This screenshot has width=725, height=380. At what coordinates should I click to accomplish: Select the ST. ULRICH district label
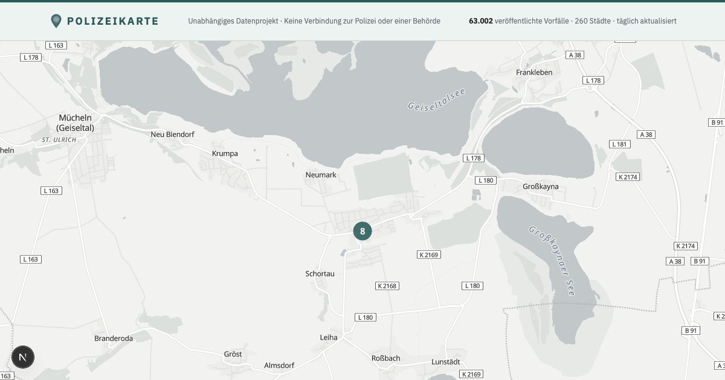59,140
